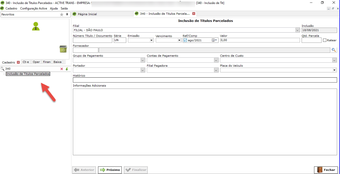Click the green down arrow beside search
This screenshot has width=340, height=174.
67,69
